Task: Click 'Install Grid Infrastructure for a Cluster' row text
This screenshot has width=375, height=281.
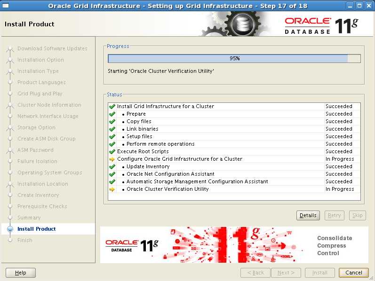Action: tap(166, 106)
